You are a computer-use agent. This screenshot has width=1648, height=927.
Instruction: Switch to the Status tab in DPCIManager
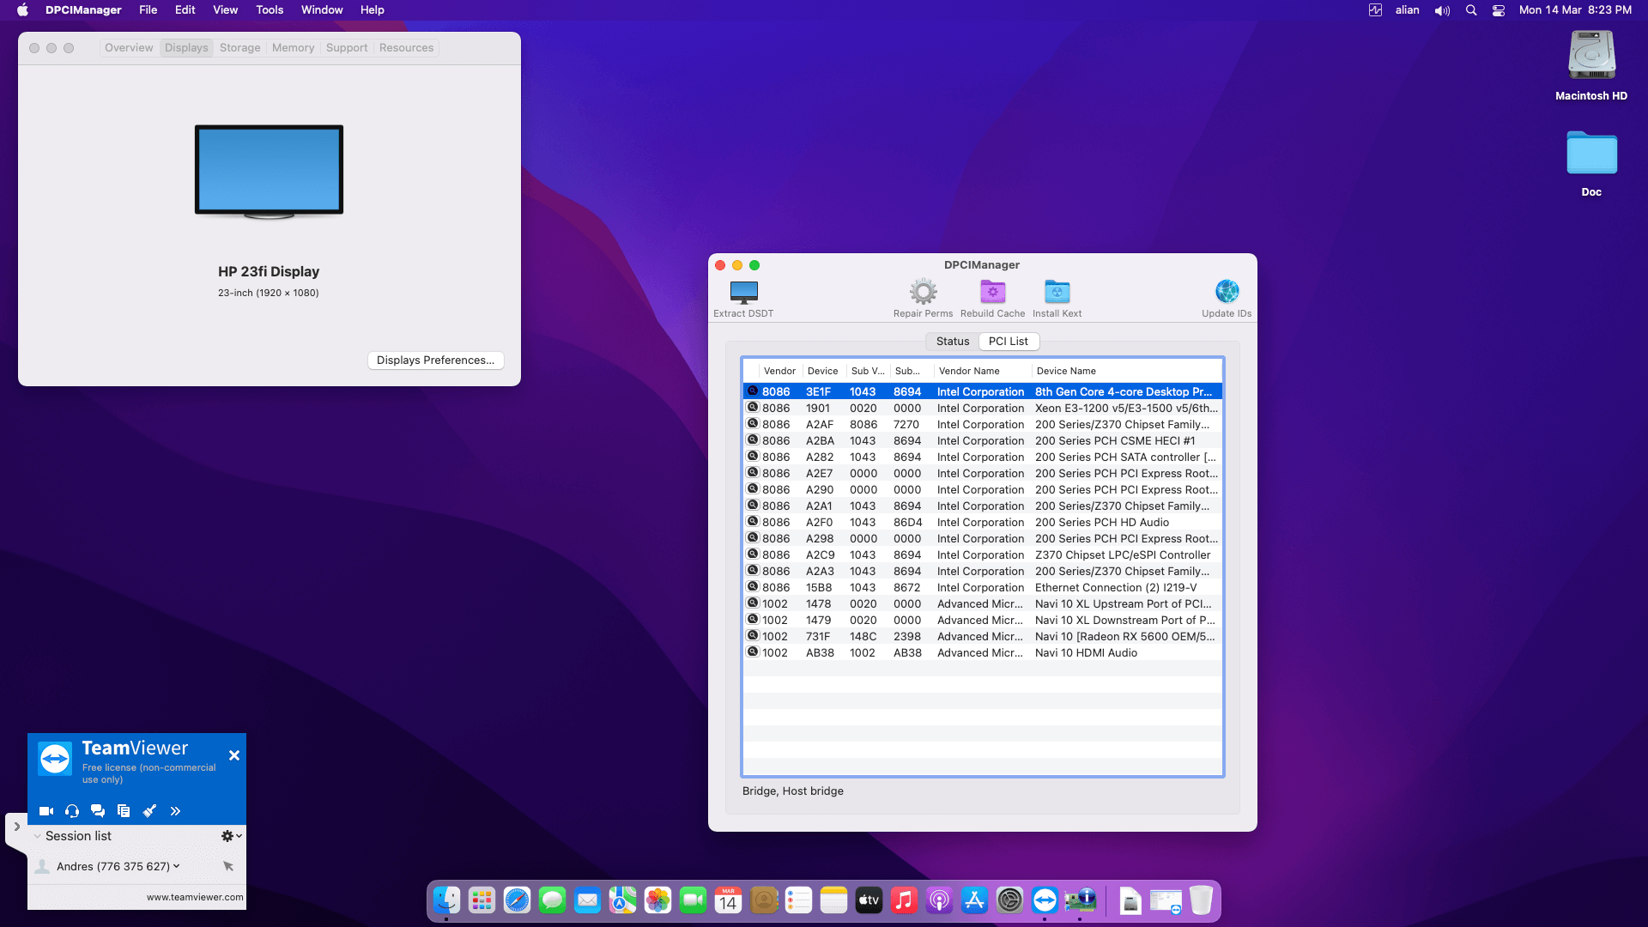coord(953,342)
